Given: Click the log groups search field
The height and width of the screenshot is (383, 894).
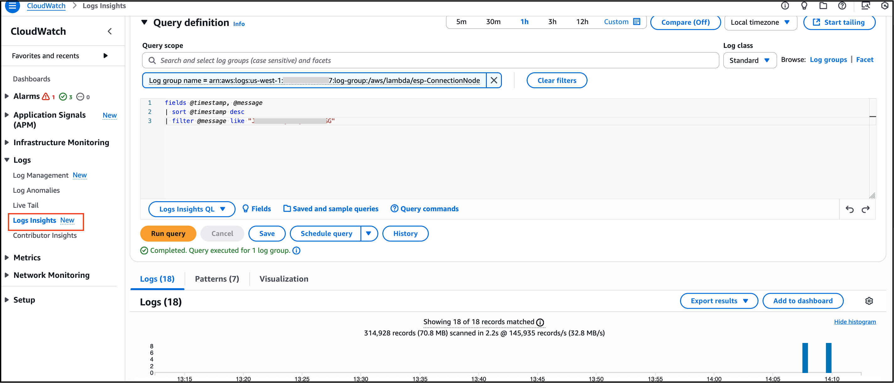Looking at the screenshot, I should pyautogui.click(x=430, y=61).
